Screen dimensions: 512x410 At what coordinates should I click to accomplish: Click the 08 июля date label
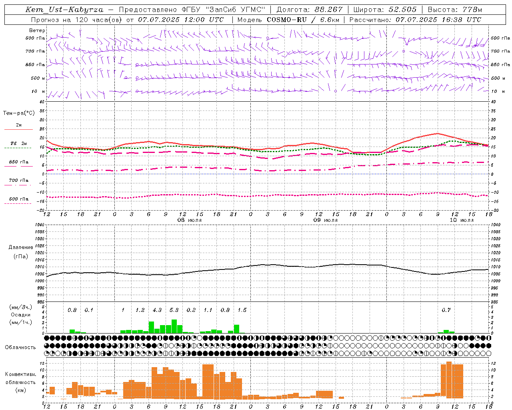point(190,220)
